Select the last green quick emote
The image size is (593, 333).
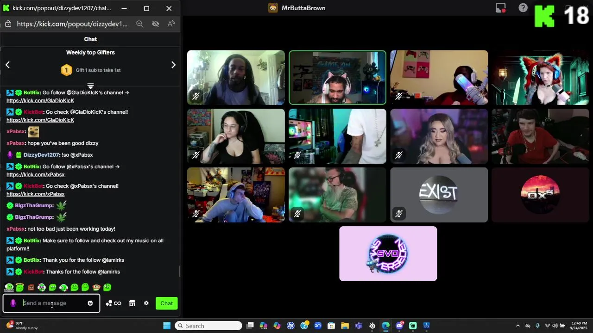(x=107, y=288)
